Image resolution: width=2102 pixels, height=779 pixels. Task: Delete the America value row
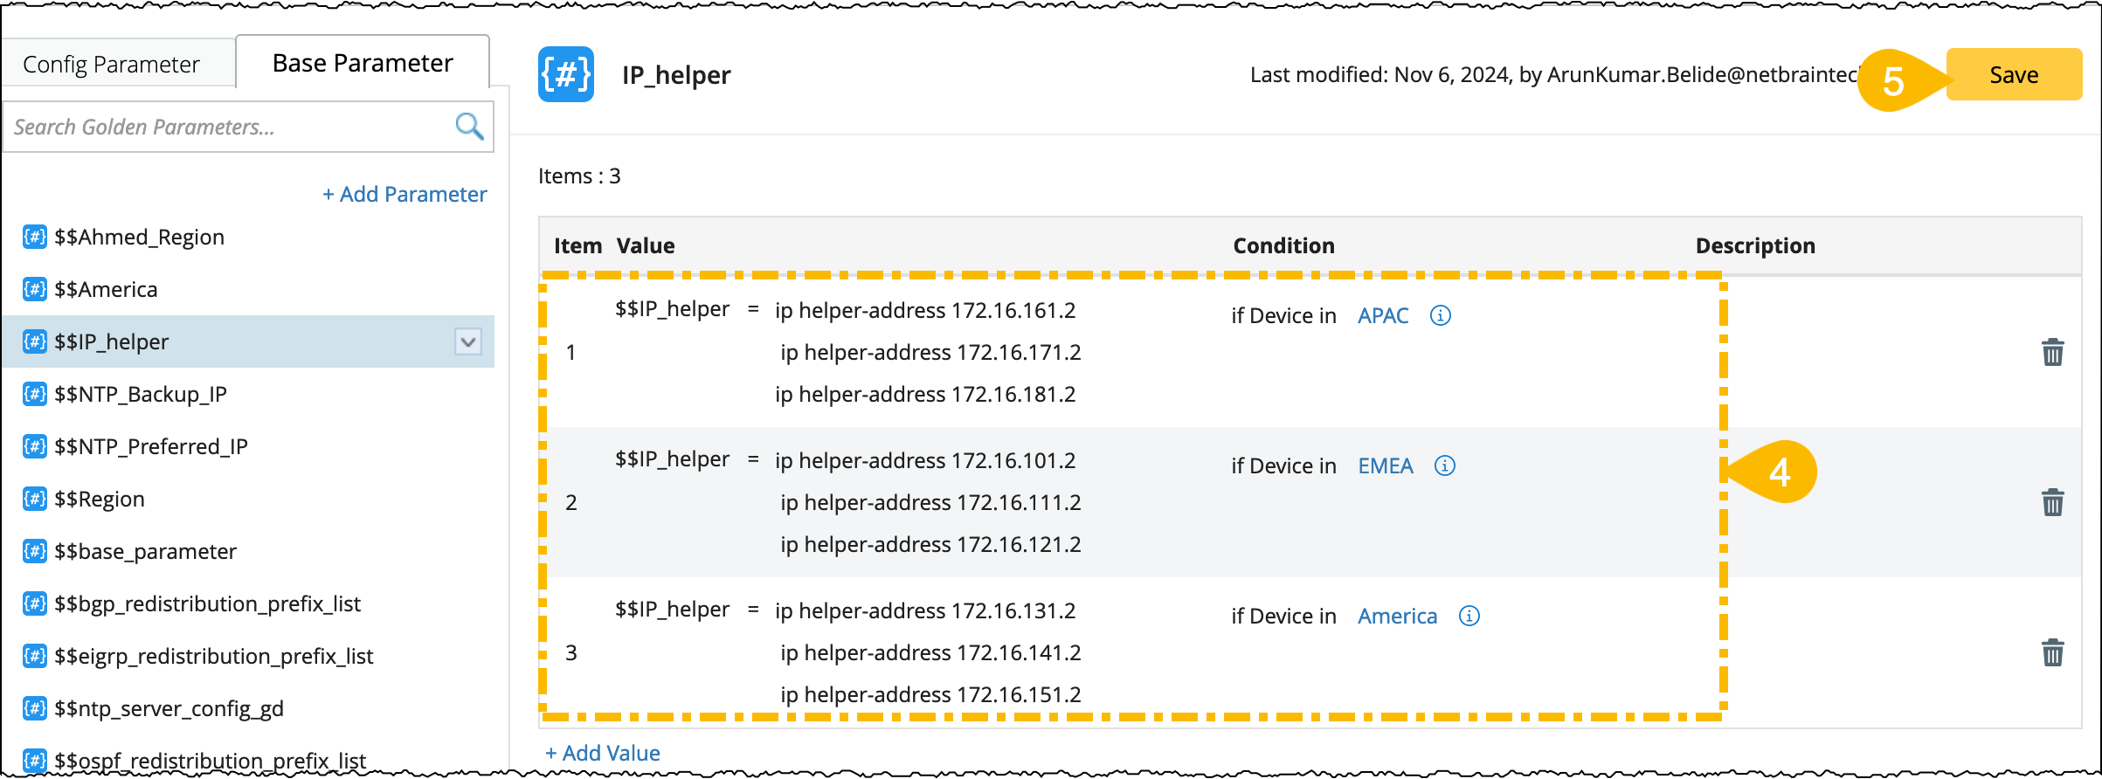[2052, 653]
